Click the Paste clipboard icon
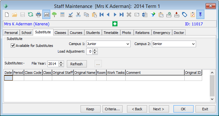This screenshot has height=116, width=219. click(x=95, y=15)
